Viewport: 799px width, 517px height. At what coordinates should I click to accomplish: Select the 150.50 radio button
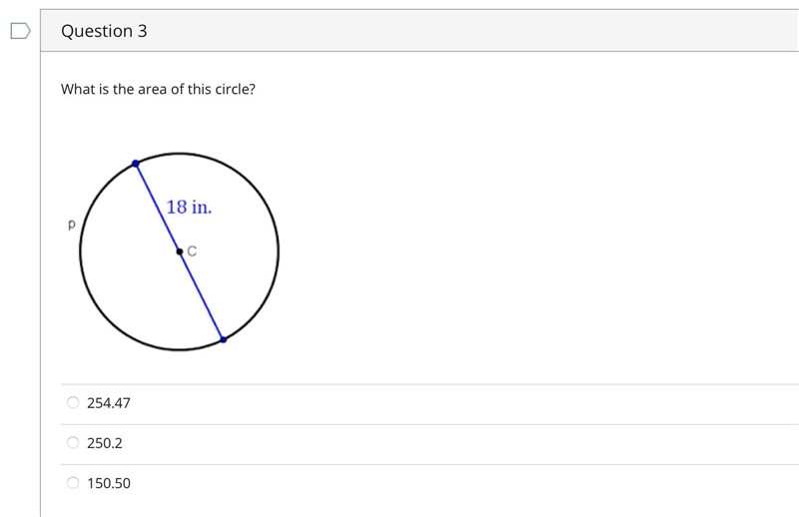click(73, 482)
